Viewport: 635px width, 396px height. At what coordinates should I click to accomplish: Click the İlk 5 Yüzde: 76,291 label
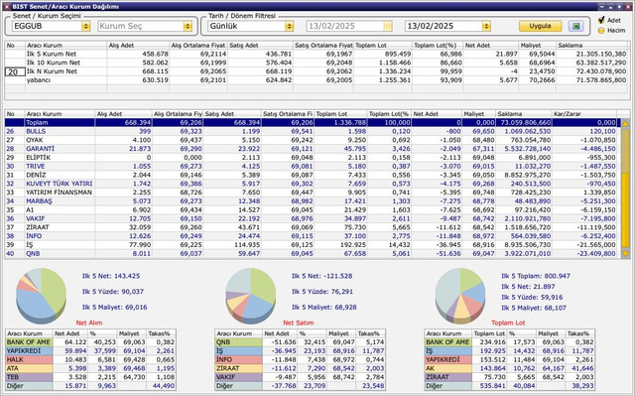pyautogui.click(x=321, y=292)
